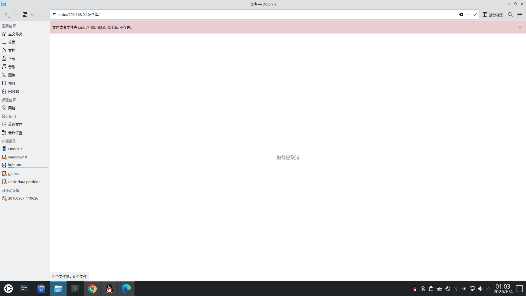The width and height of the screenshot is (526, 296).
Task: Toggle Bluetooth in the system tray
Action: (456, 289)
